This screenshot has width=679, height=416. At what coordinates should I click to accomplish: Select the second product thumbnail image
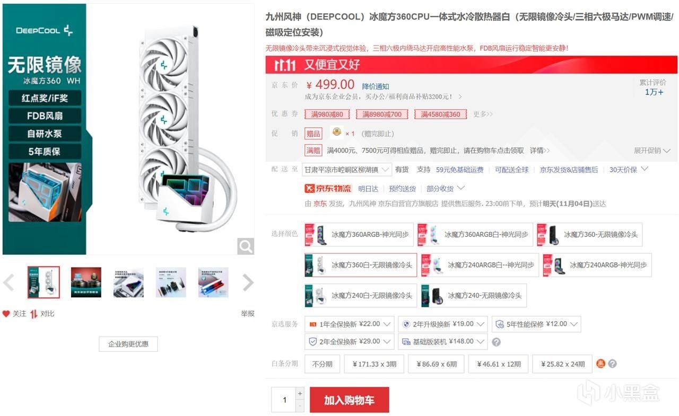(x=86, y=282)
